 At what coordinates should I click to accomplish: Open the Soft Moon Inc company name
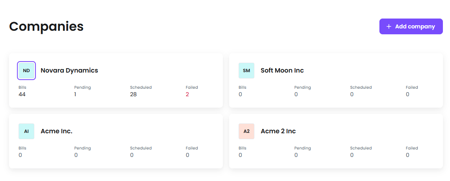coord(282,71)
